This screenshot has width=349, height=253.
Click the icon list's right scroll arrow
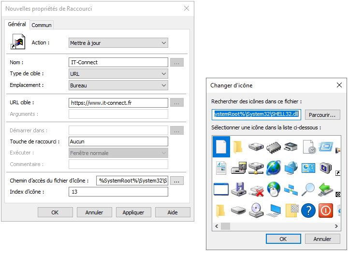[336, 226]
